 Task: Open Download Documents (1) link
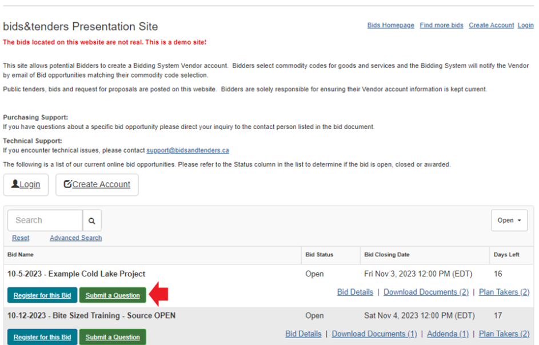click(374, 334)
